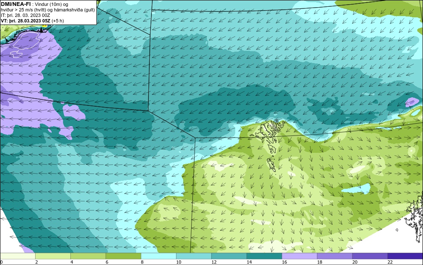Select the legend swatch between 2 and 4
This screenshot has height=265, width=423.
point(53,256)
